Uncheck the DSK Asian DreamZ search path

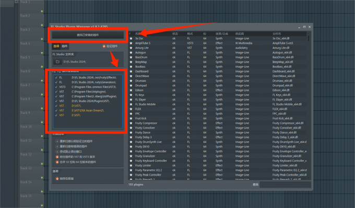pyautogui.click(x=56, y=111)
